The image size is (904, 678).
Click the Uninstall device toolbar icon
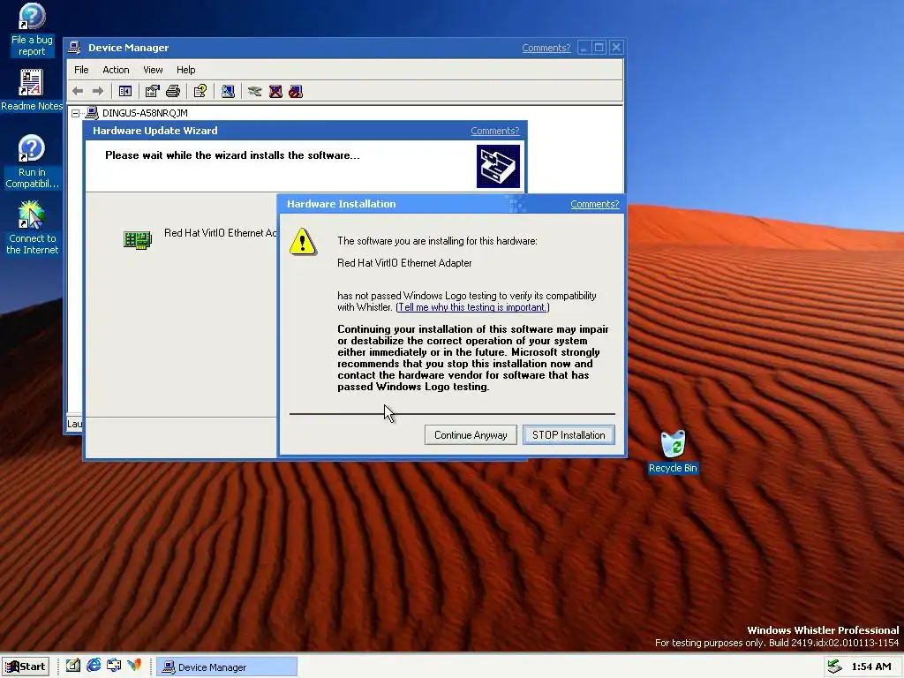pos(275,91)
